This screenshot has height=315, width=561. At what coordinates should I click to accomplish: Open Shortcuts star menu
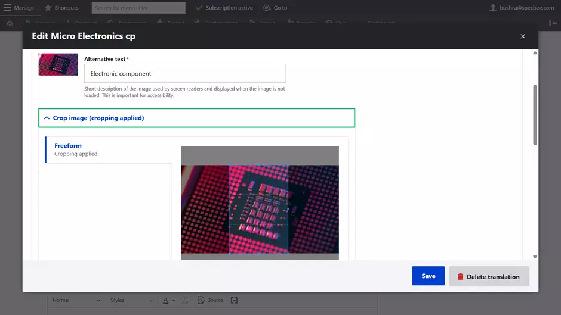tap(61, 8)
